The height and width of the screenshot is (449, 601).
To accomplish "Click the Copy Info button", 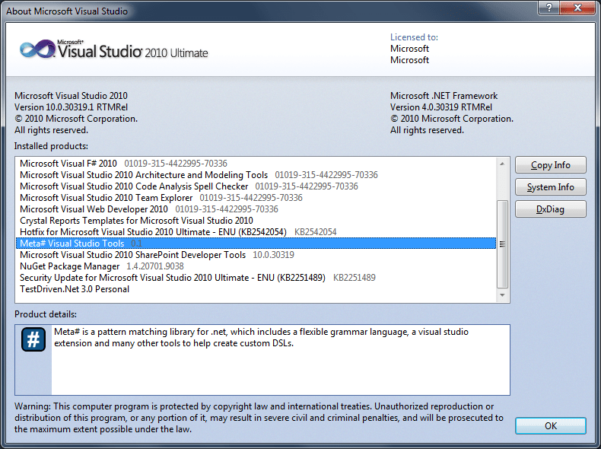I will pyautogui.click(x=550, y=165).
